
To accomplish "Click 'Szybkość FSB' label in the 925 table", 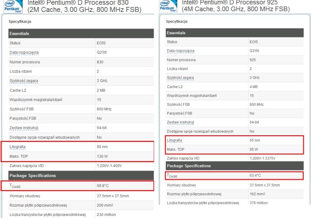I will point(178,104).
